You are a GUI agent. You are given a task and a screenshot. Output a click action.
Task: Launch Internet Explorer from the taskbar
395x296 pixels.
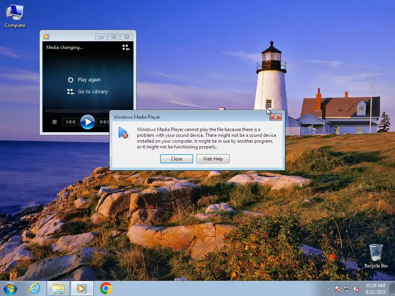34,288
